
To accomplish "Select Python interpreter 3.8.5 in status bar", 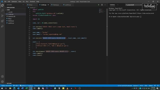I will click(x=6, y=85).
